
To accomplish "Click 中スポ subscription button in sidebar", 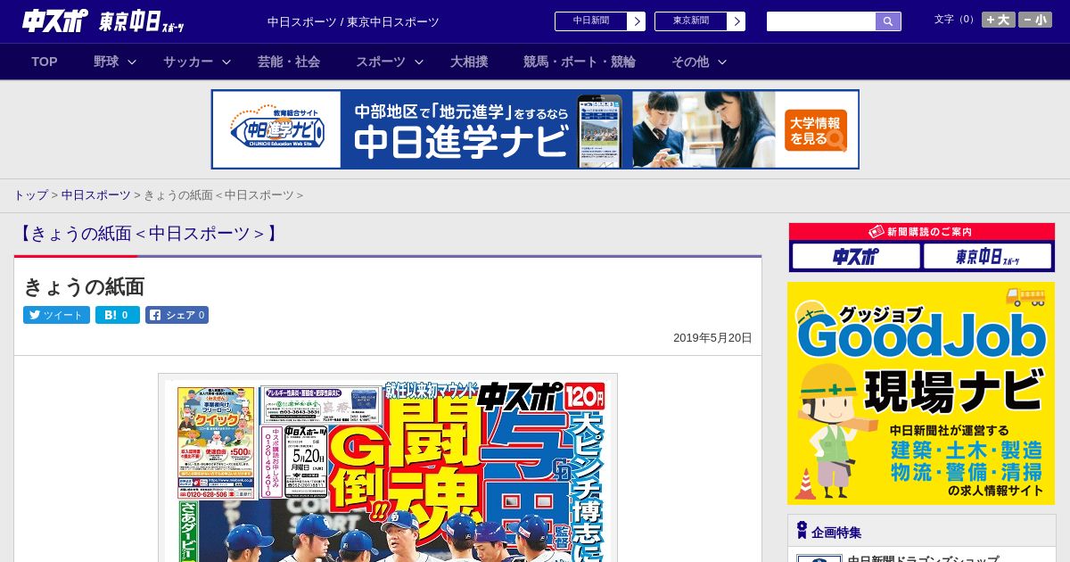I will tap(856, 257).
